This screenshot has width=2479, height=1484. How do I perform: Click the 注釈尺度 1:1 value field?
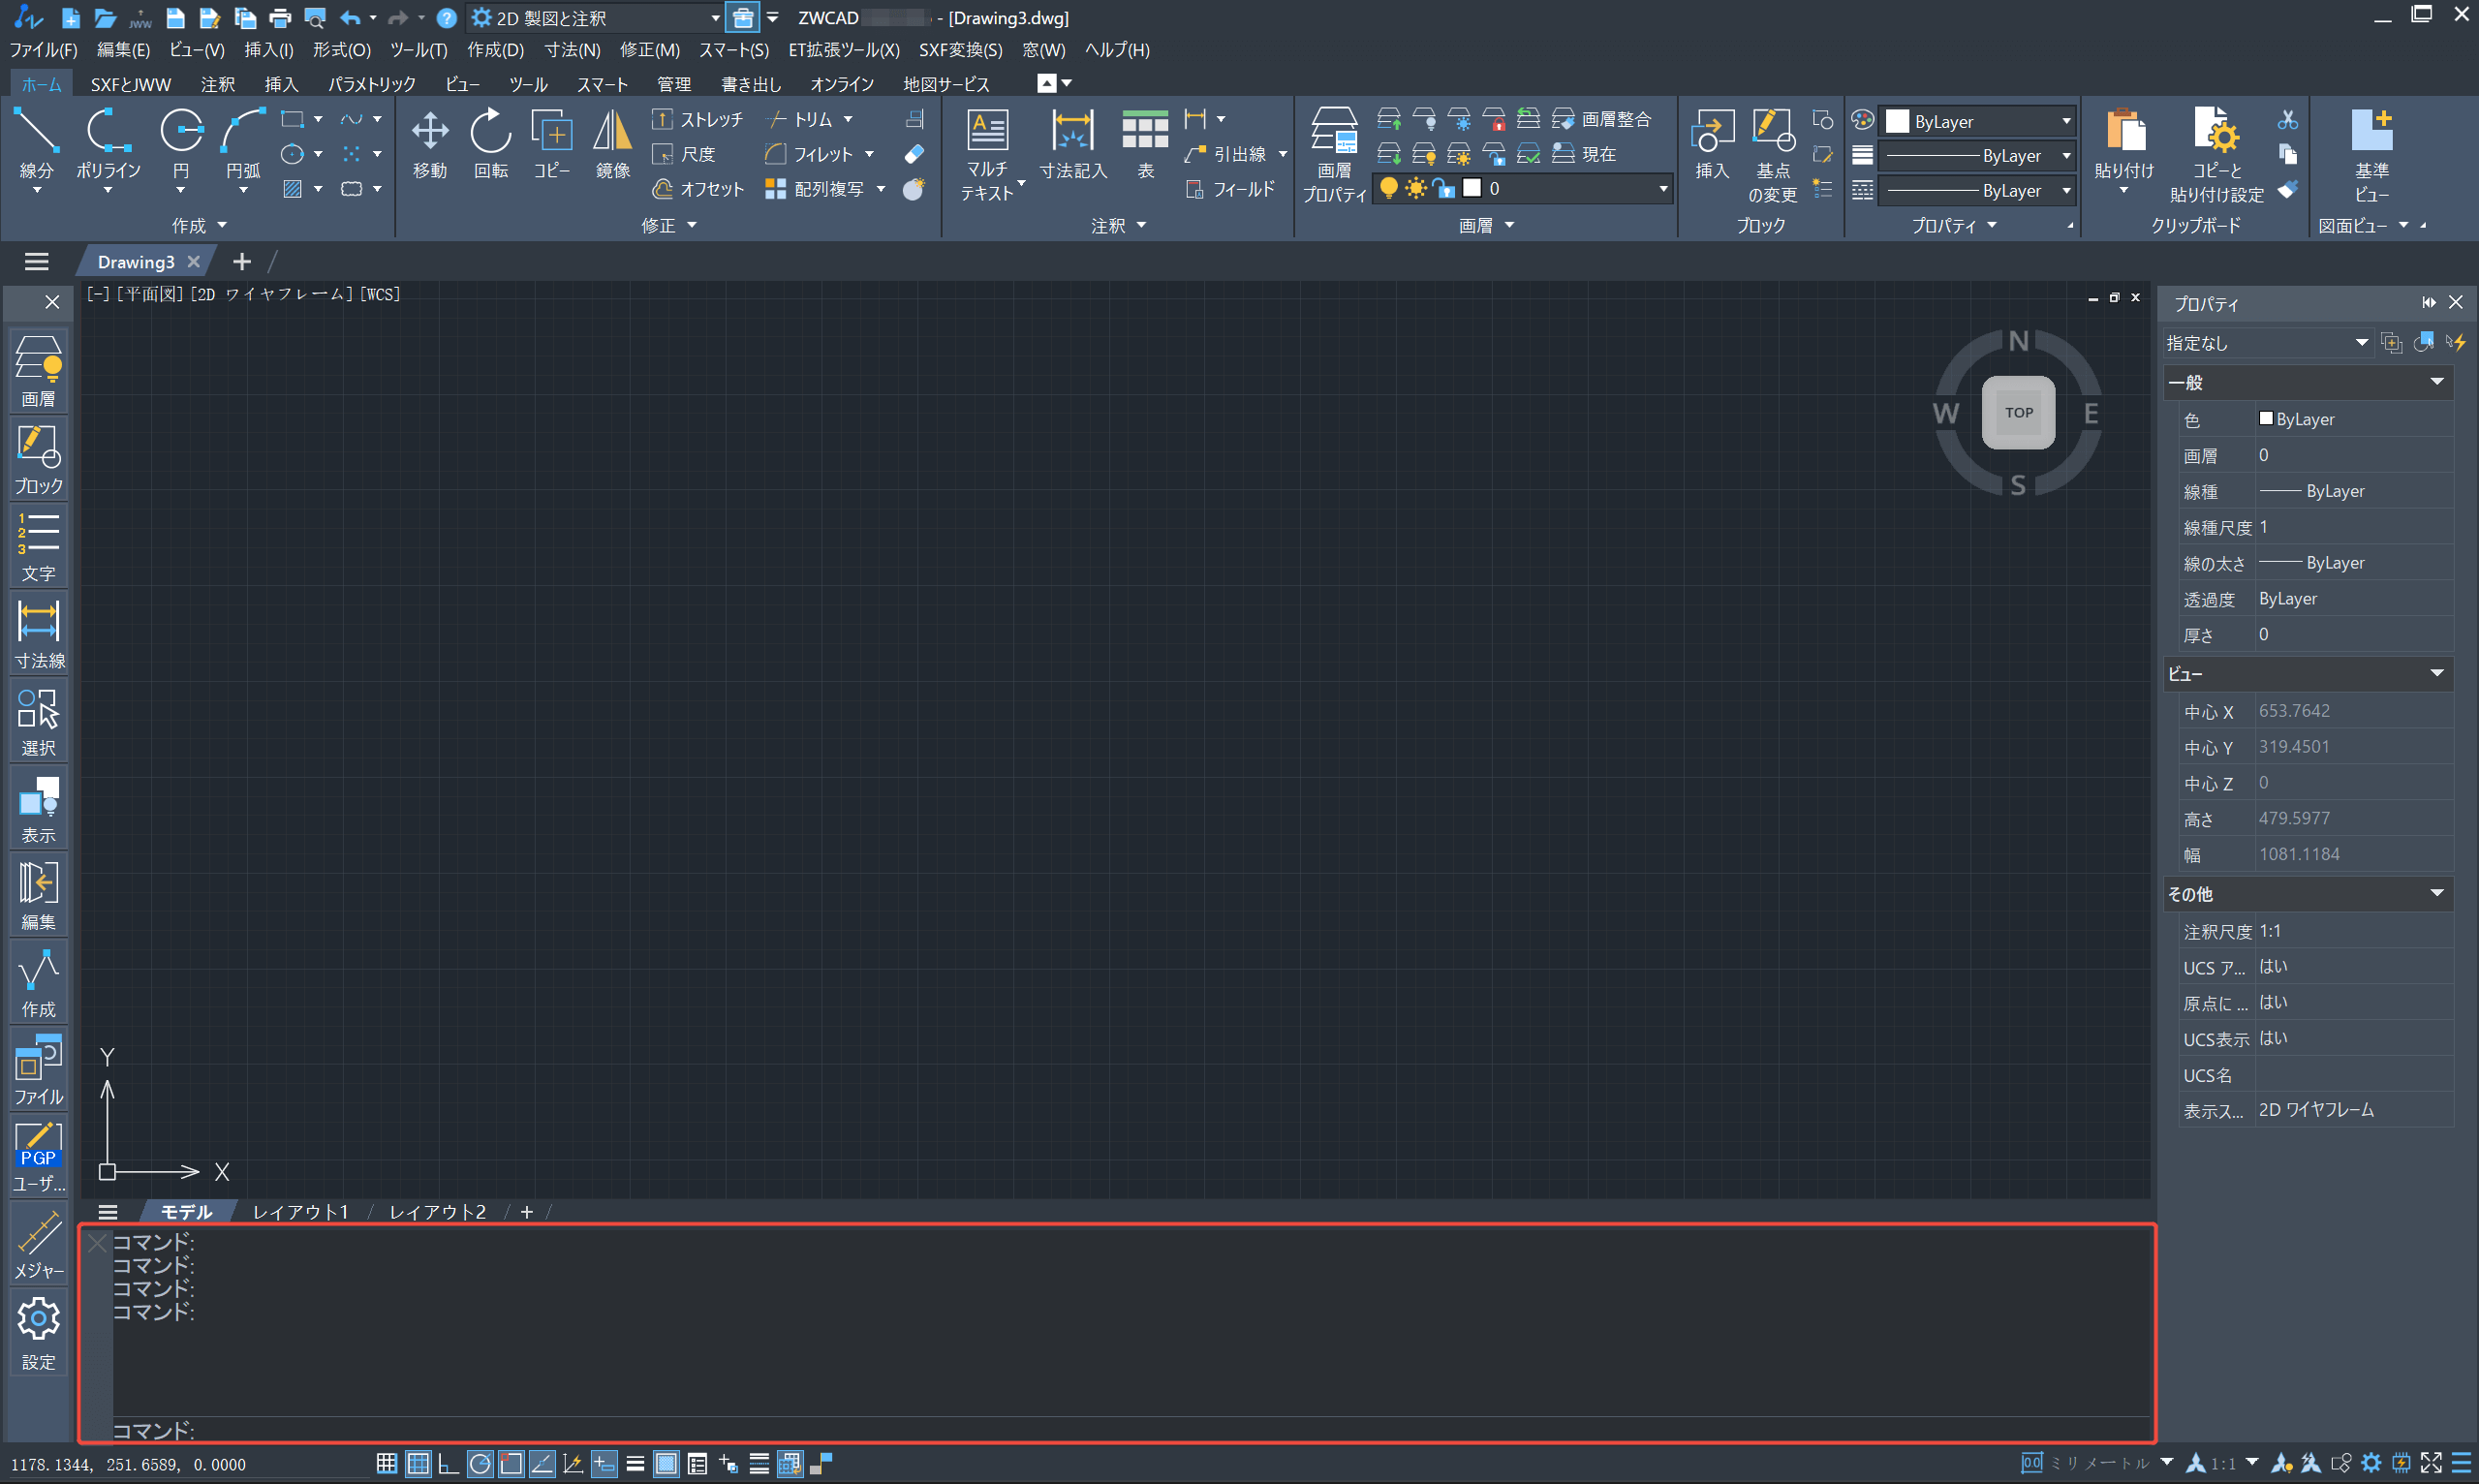coord(2354,931)
